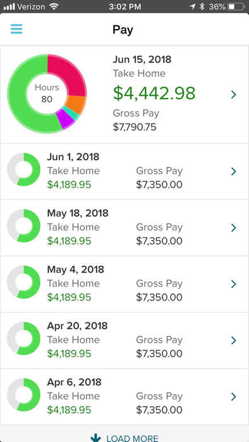Open the $4,442.98 take home amount
The image size is (249, 442).
click(154, 93)
